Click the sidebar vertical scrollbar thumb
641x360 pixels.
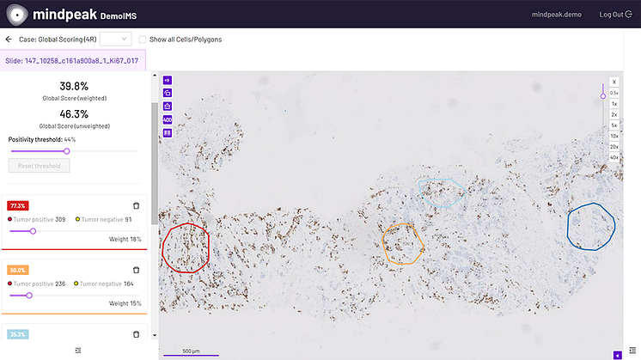click(x=155, y=163)
